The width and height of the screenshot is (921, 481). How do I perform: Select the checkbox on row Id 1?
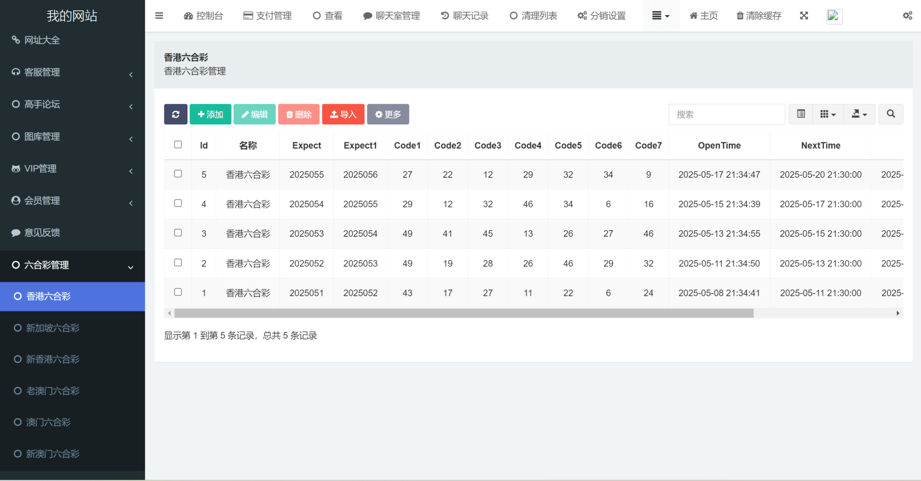178,292
